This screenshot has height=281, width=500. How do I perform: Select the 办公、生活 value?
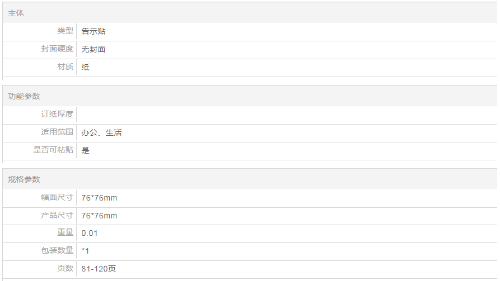pos(101,132)
